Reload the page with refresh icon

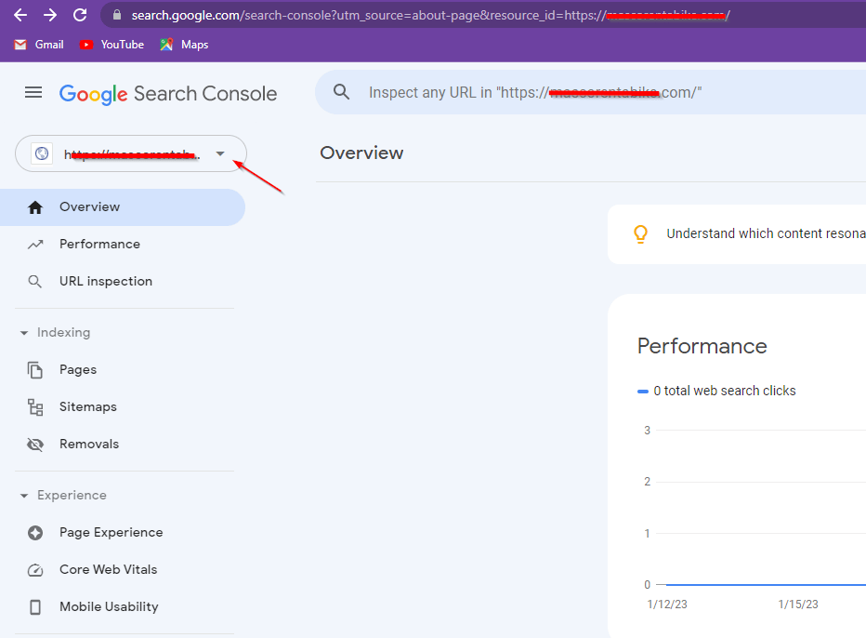click(80, 15)
